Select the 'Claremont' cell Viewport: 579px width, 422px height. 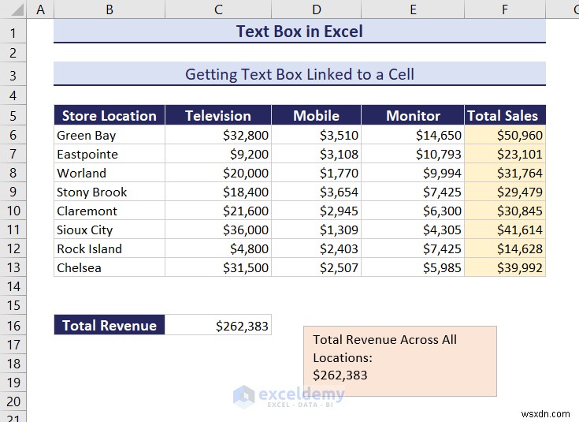[x=109, y=211]
